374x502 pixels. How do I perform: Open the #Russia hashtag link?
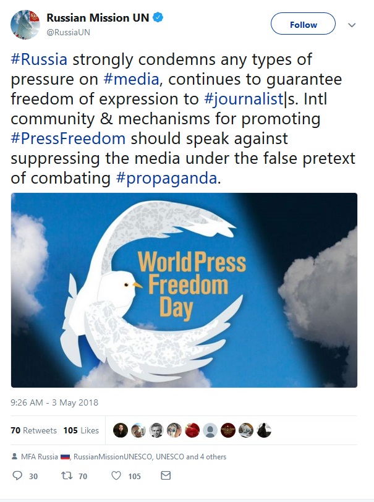click(39, 59)
